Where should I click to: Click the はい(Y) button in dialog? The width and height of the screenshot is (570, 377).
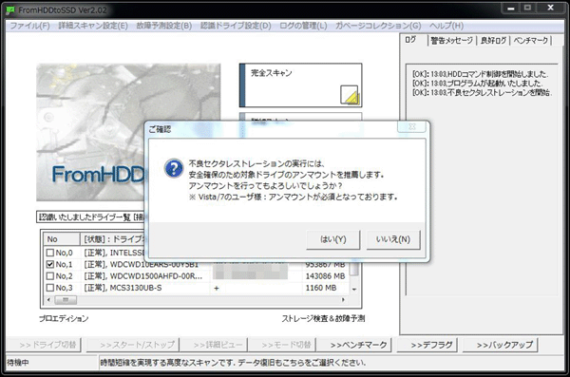(x=333, y=239)
